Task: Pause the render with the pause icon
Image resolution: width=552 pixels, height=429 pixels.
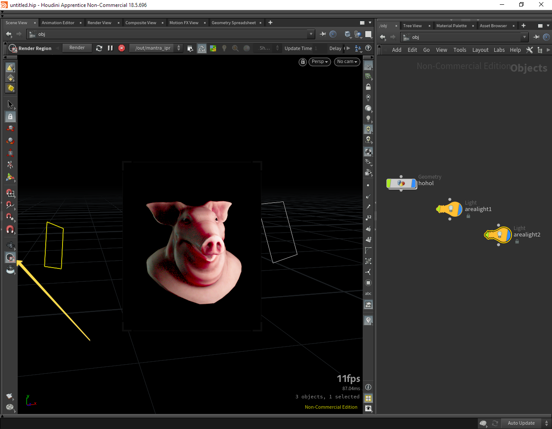Action: [110, 48]
